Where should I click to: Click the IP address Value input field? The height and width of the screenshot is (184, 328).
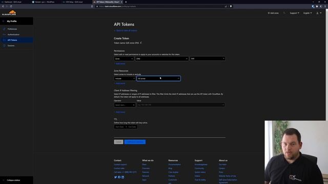180,105
